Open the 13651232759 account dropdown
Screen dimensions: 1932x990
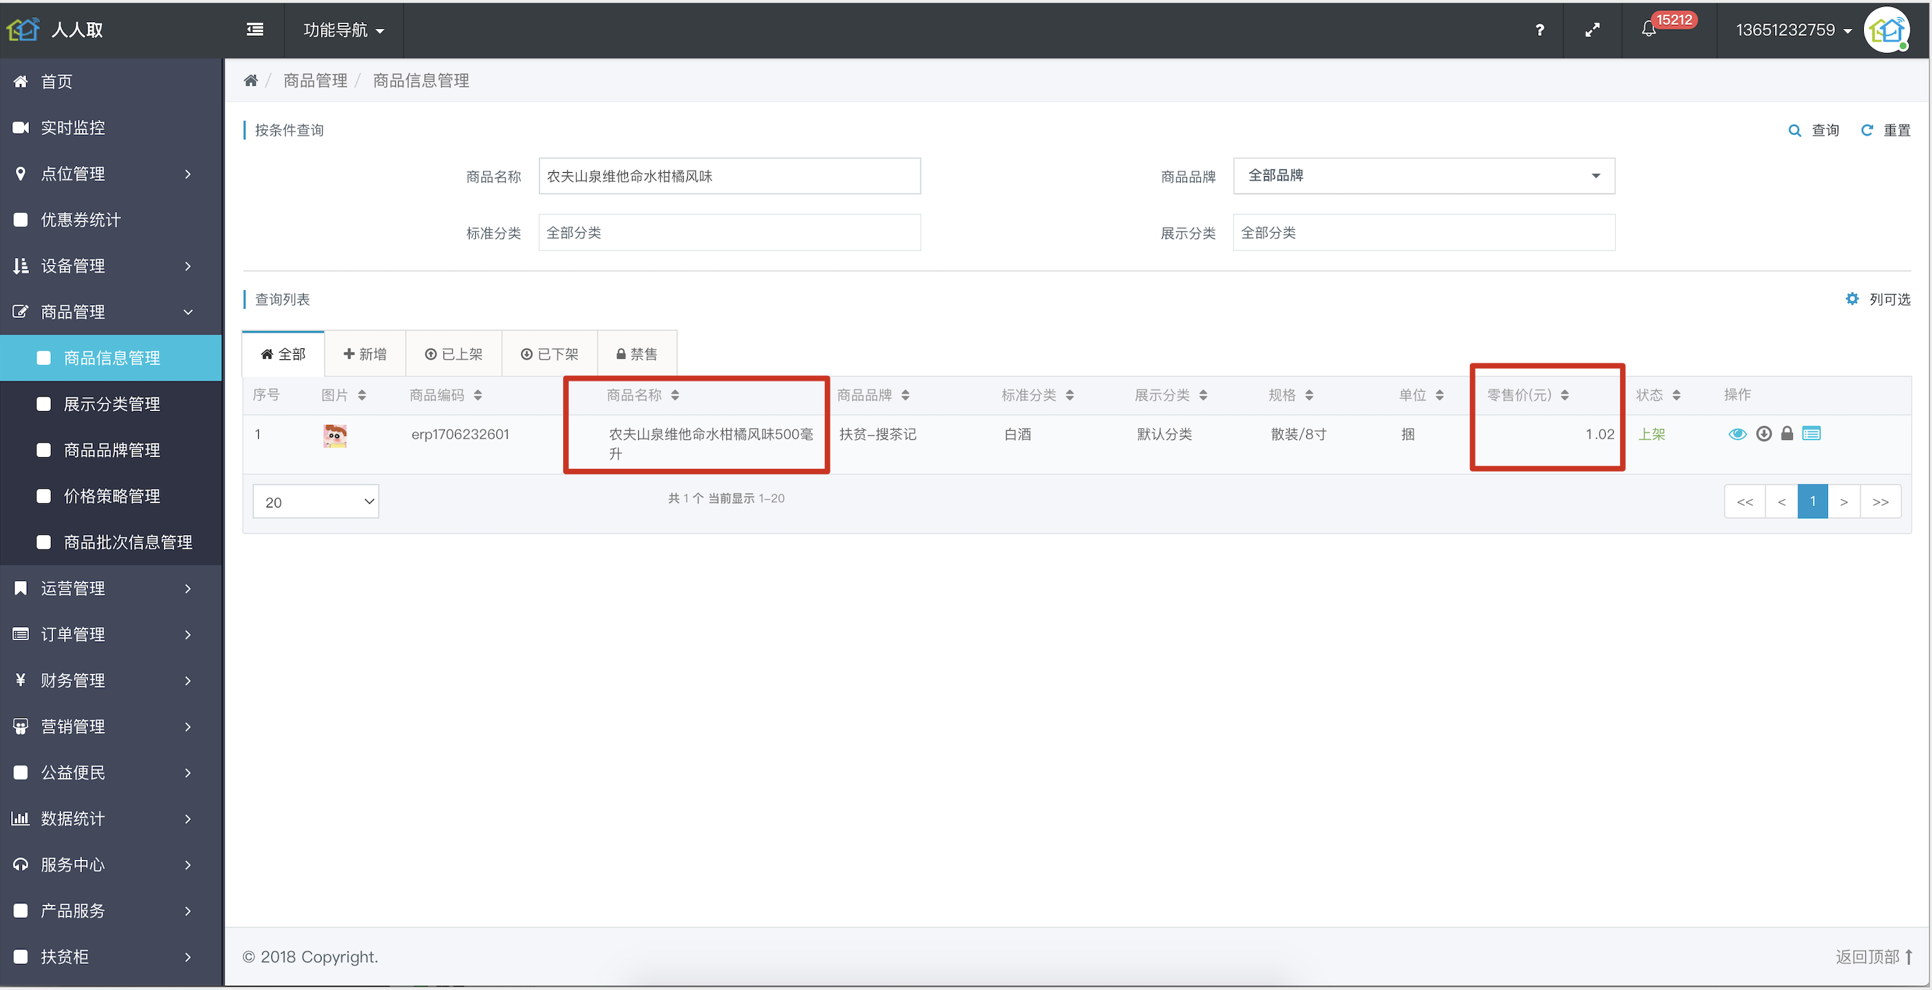tap(1793, 30)
